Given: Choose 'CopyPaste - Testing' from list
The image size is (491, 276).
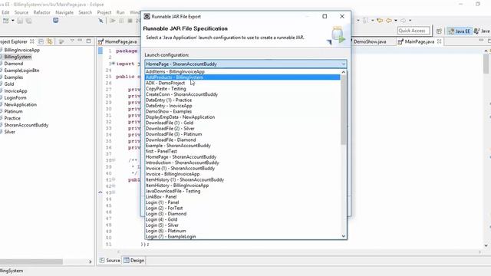Looking at the screenshot, I should (x=242, y=89).
